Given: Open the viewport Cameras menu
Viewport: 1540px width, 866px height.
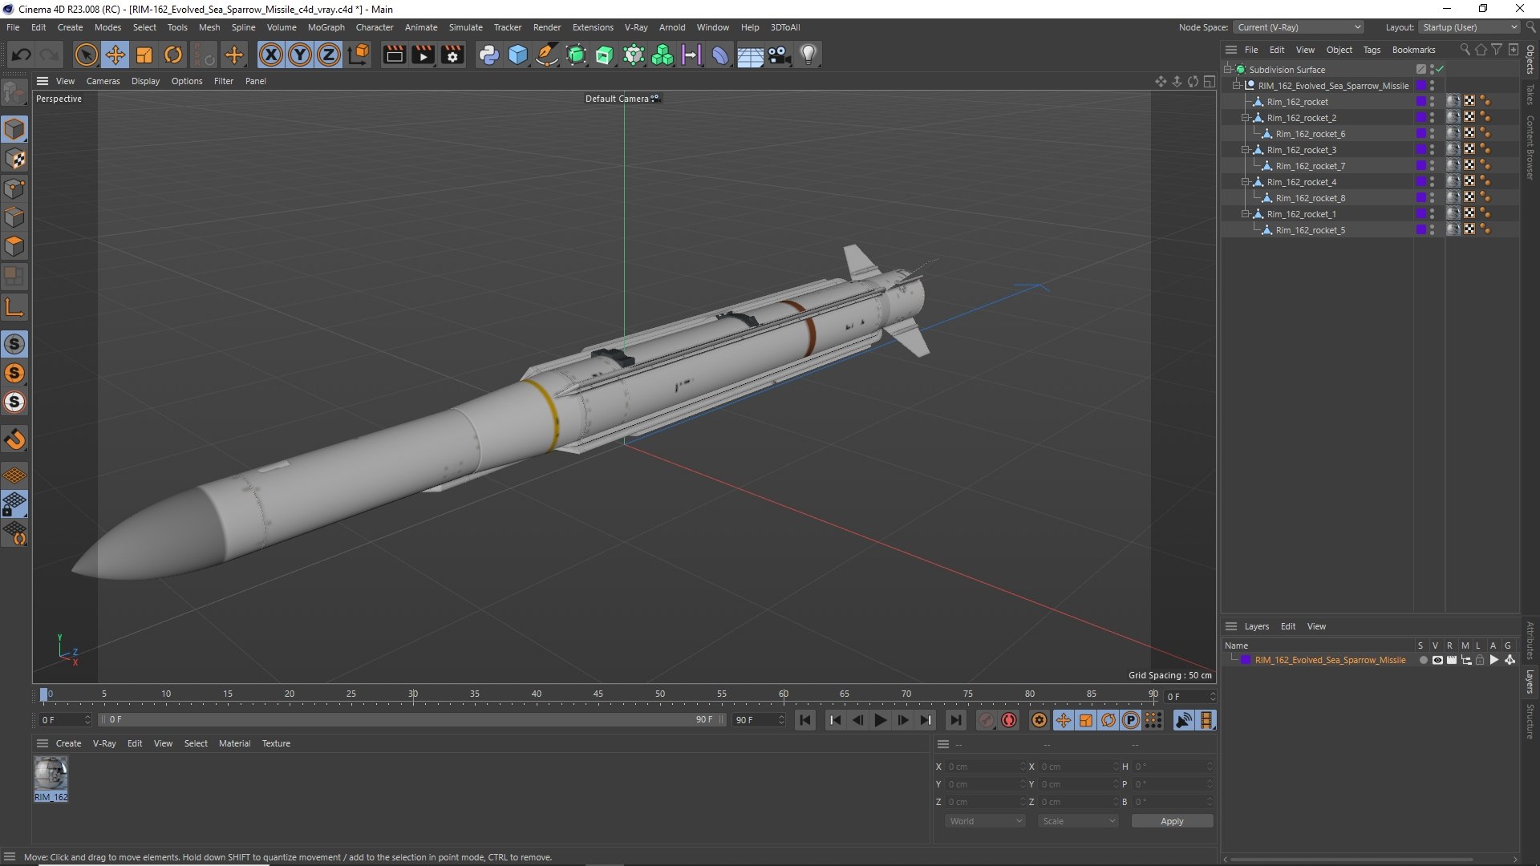Looking at the screenshot, I should (103, 81).
